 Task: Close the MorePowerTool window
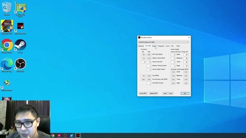pyautogui.click(x=189, y=38)
